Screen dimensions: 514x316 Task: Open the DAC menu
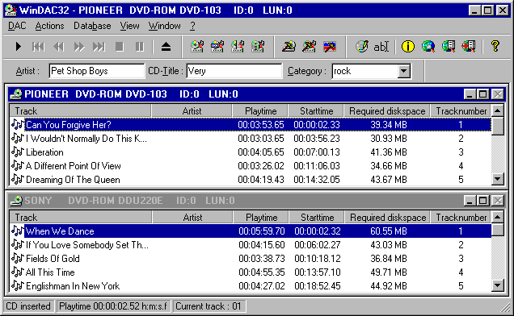pyautogui.click(x=17, y=26)
